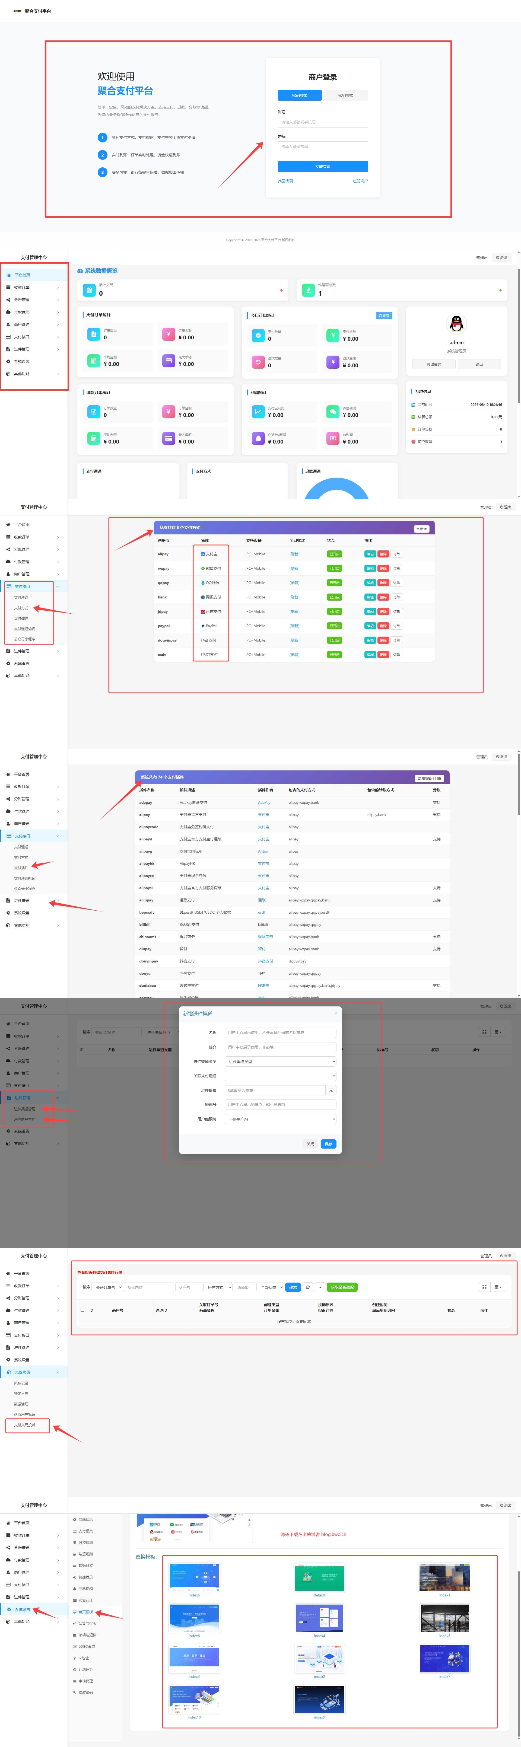Click the 当前时间 calendar icon in 系统信息
The width and height of the screenshot is (521, 1747).
tap(413, 405)
